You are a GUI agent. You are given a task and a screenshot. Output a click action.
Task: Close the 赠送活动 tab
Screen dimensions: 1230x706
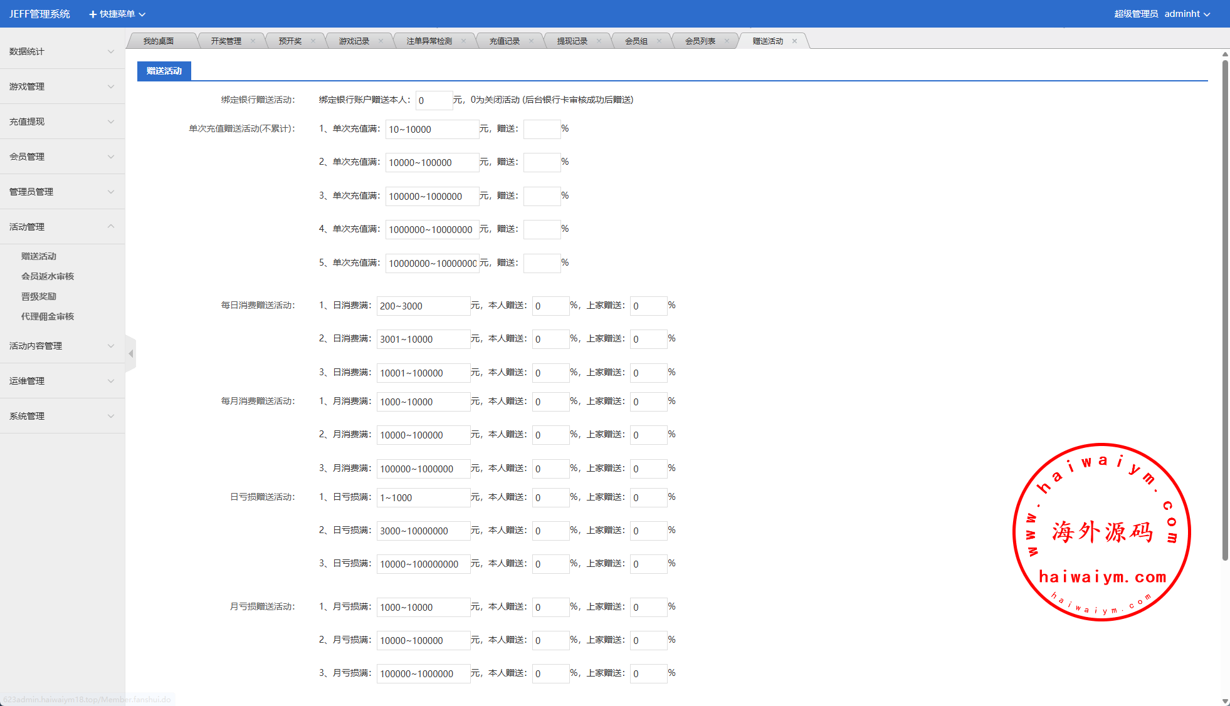794,41
